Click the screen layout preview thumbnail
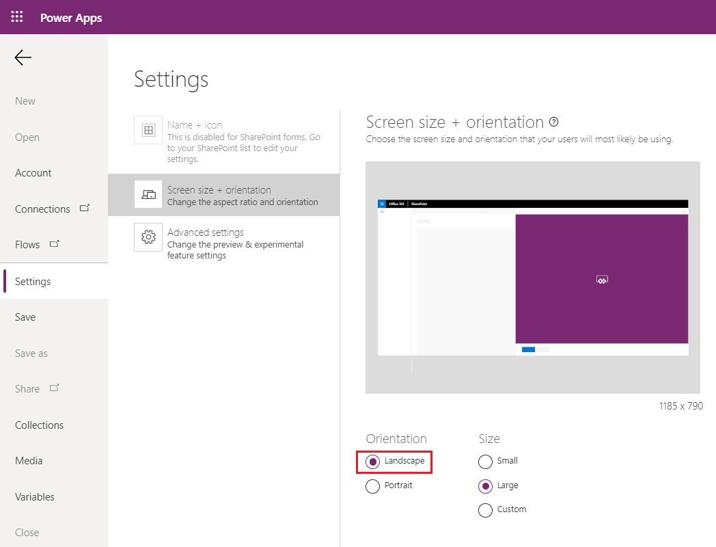Image resolution: width=716 pixels, height=547 pixels. pyautogui.click(x=532, y=278)
